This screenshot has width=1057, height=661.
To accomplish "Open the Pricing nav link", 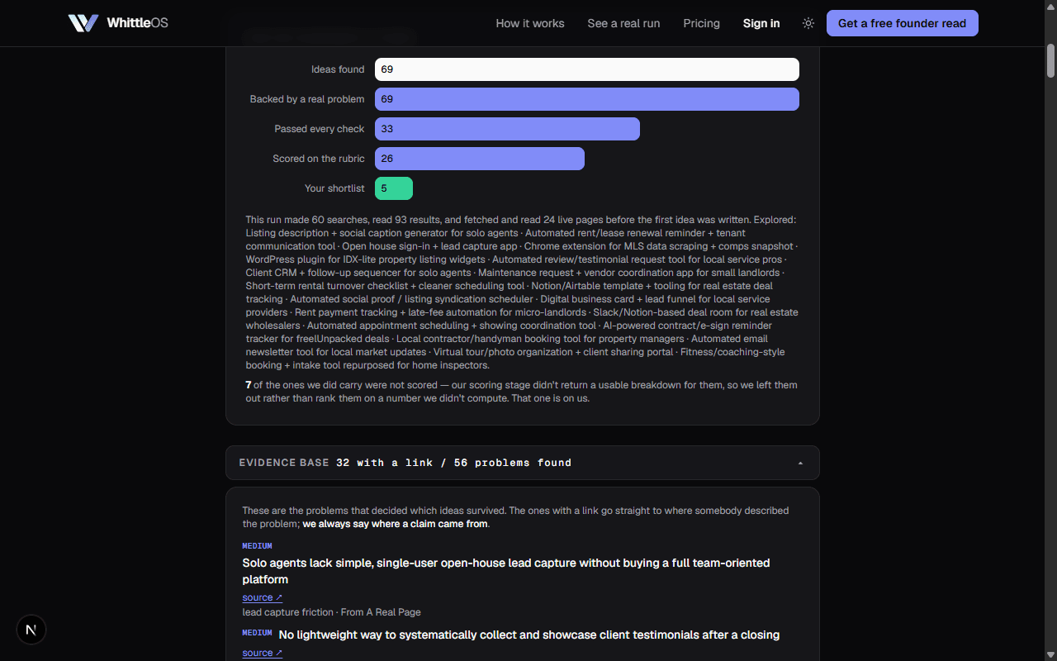I will click(701, 23).
